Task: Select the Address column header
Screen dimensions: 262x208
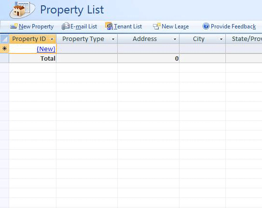Action: 149,39
